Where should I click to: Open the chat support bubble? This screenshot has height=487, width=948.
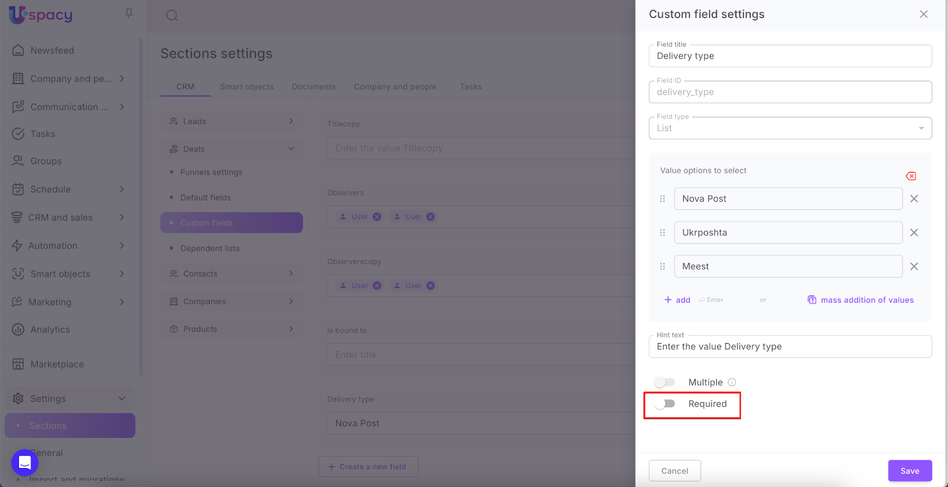25,462
